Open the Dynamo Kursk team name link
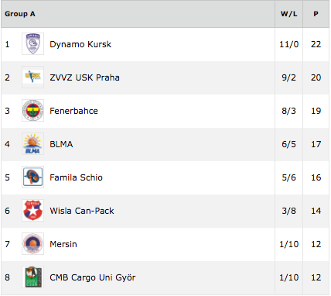 click(80, 44)
